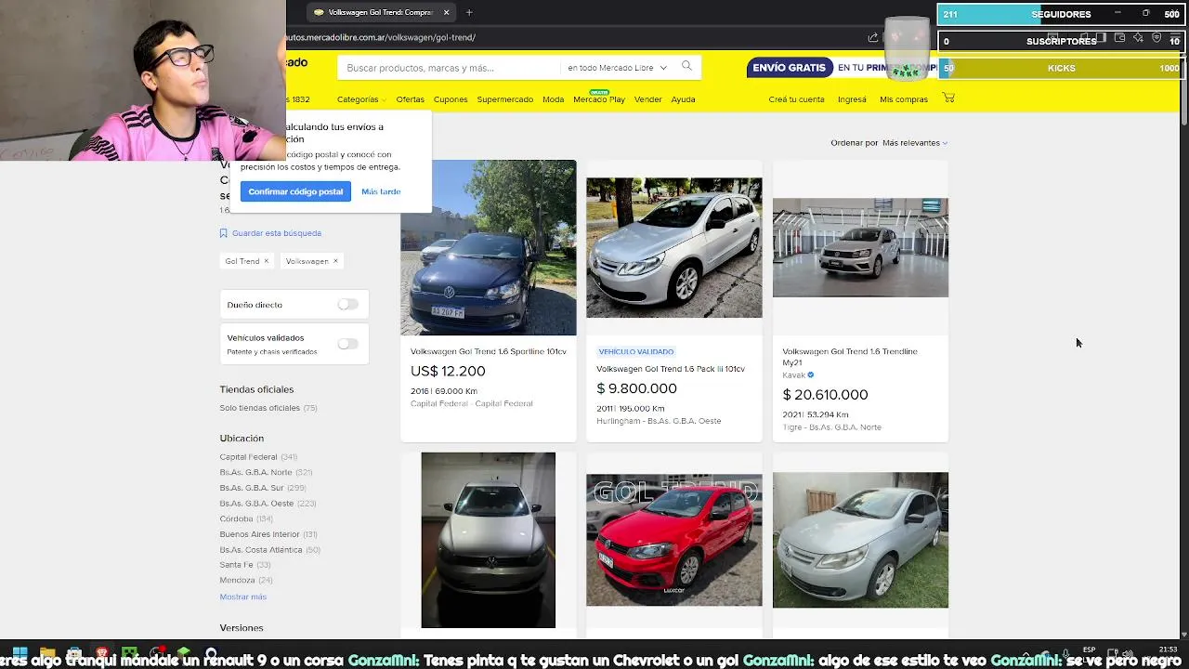
Task: Open the light-blue Gol on grass photo
Action: 860,540
